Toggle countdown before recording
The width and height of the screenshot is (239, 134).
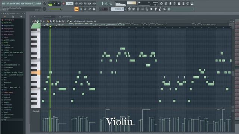pyautogui.click(x=85, y=3)
